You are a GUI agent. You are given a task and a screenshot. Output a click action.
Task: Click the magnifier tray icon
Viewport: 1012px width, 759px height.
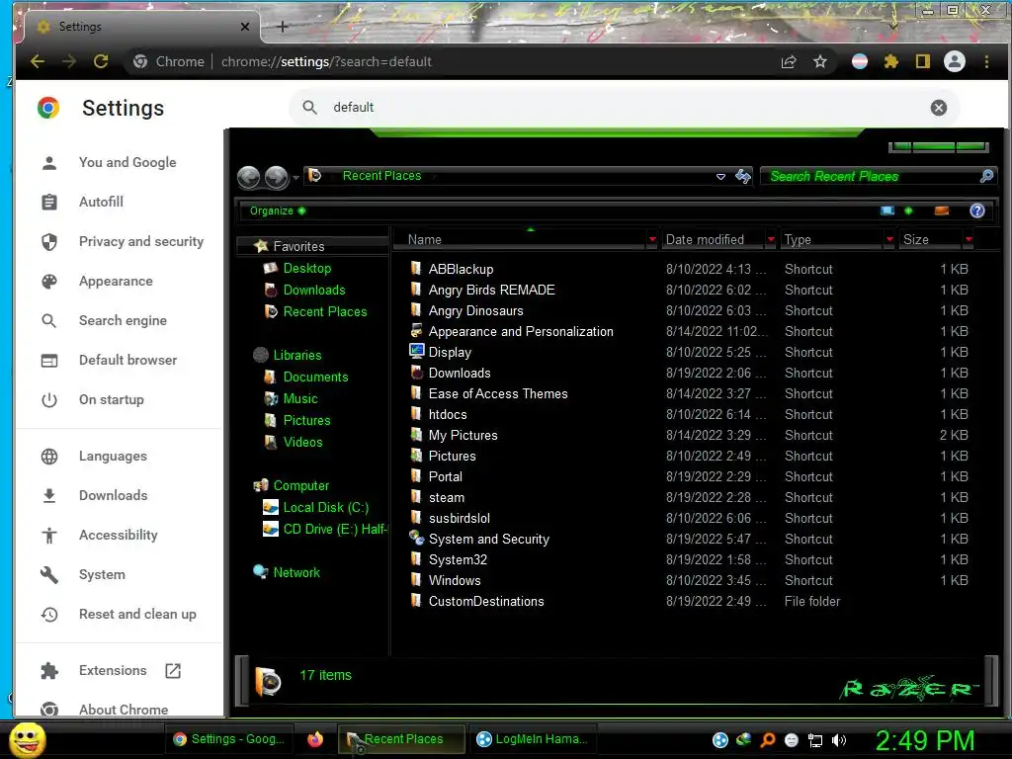click(x=767, y=740)
